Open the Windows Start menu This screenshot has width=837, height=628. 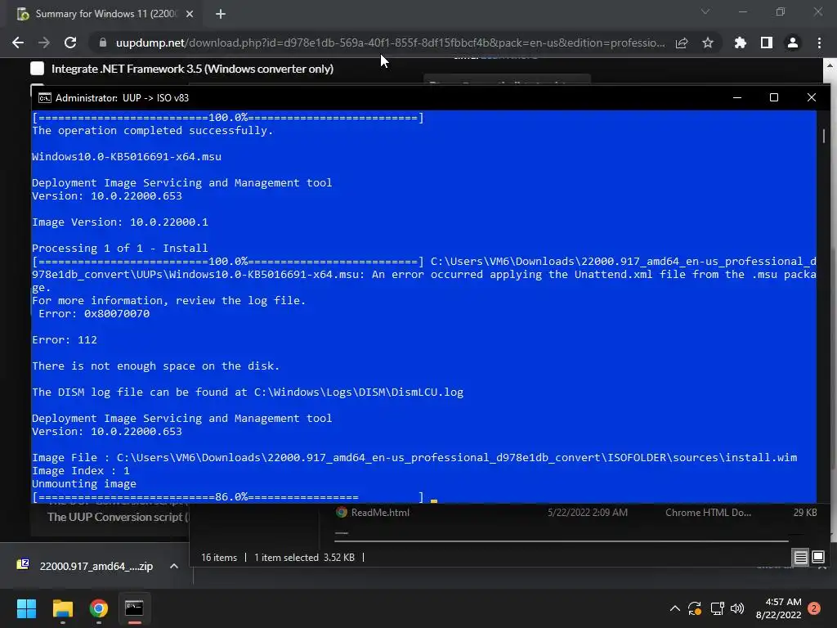26,608
